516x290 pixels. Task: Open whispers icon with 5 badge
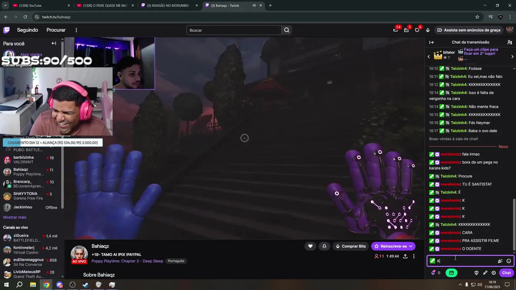point(417,30)
